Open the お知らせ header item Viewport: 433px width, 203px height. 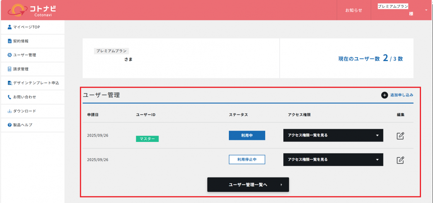354,10
